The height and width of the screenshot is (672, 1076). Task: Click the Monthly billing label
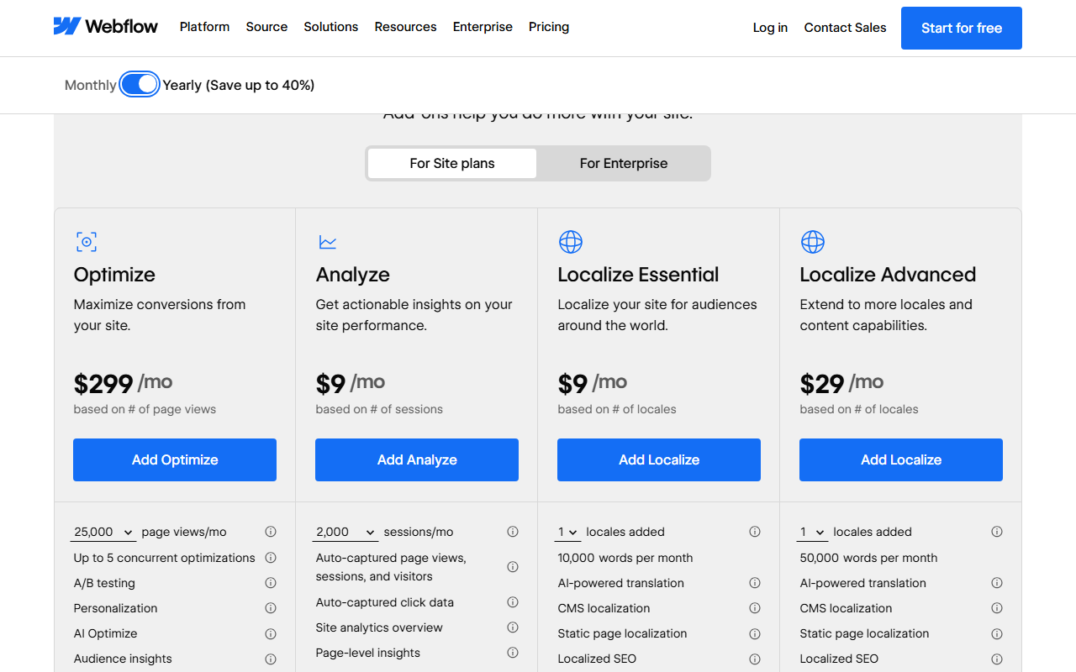point(91,85)
